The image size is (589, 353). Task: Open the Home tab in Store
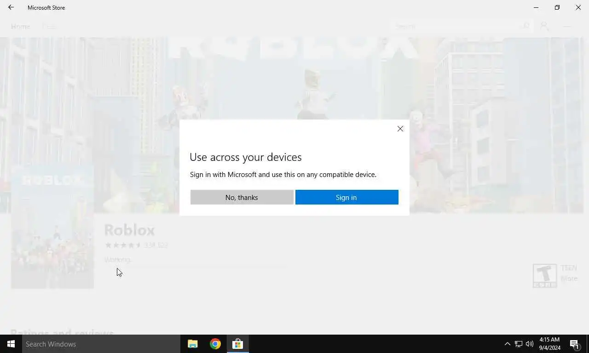click(x=21, y=26)
